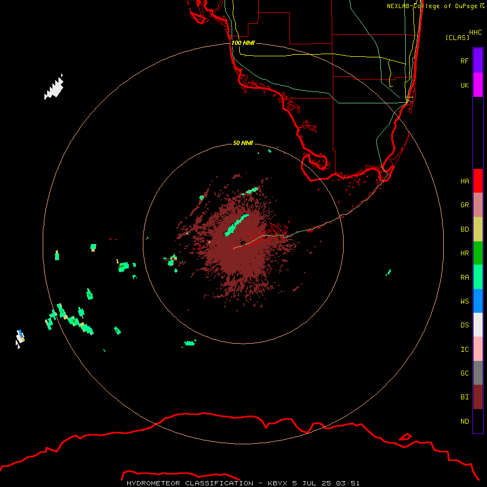Viewport: 487px width, 487px height.
Task: Click the BI brown legend swatch
Action: (x=478, y=397)
